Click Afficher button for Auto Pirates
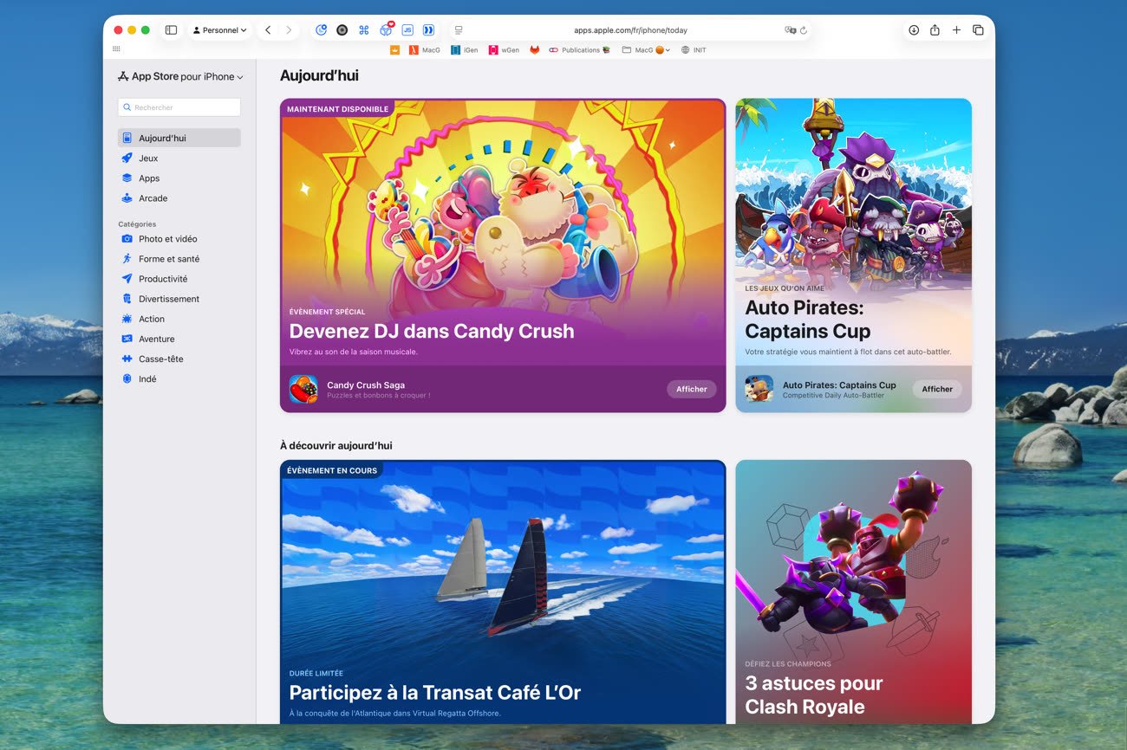The height and width of the screenshot is (750, 1127). [x=936, y=390]
